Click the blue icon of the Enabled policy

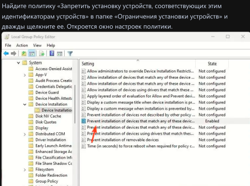(x=83, y=121)
